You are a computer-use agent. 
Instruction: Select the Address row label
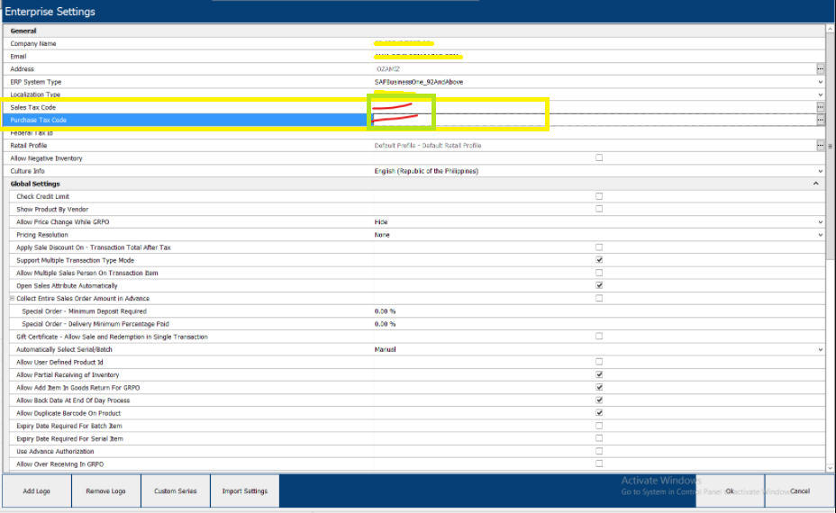pyautogui.click(x=22, y=69)
